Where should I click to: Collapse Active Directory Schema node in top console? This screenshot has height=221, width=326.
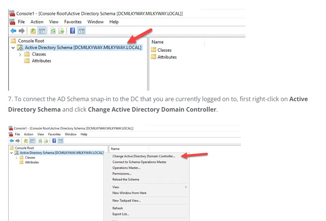pos(13,48)
